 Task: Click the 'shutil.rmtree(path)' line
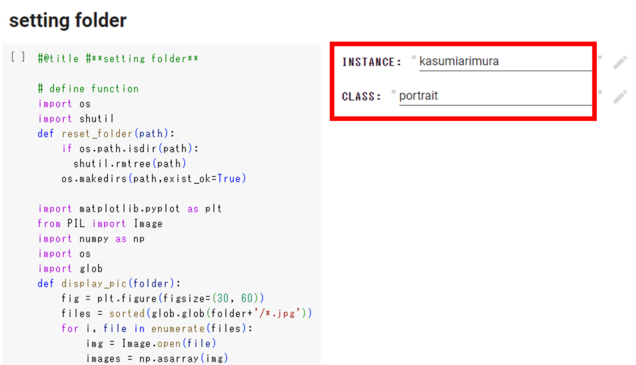(x=130, y=164)
